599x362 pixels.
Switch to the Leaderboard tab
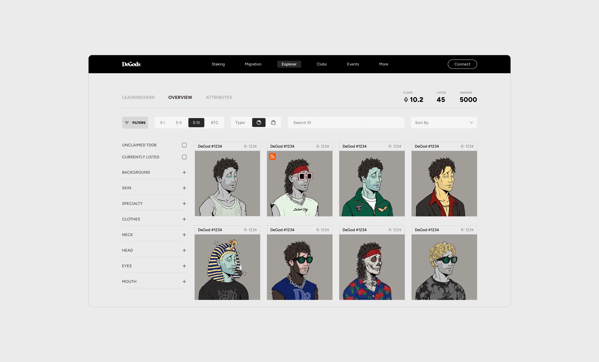pyautogui.click(x=138, y=97)
